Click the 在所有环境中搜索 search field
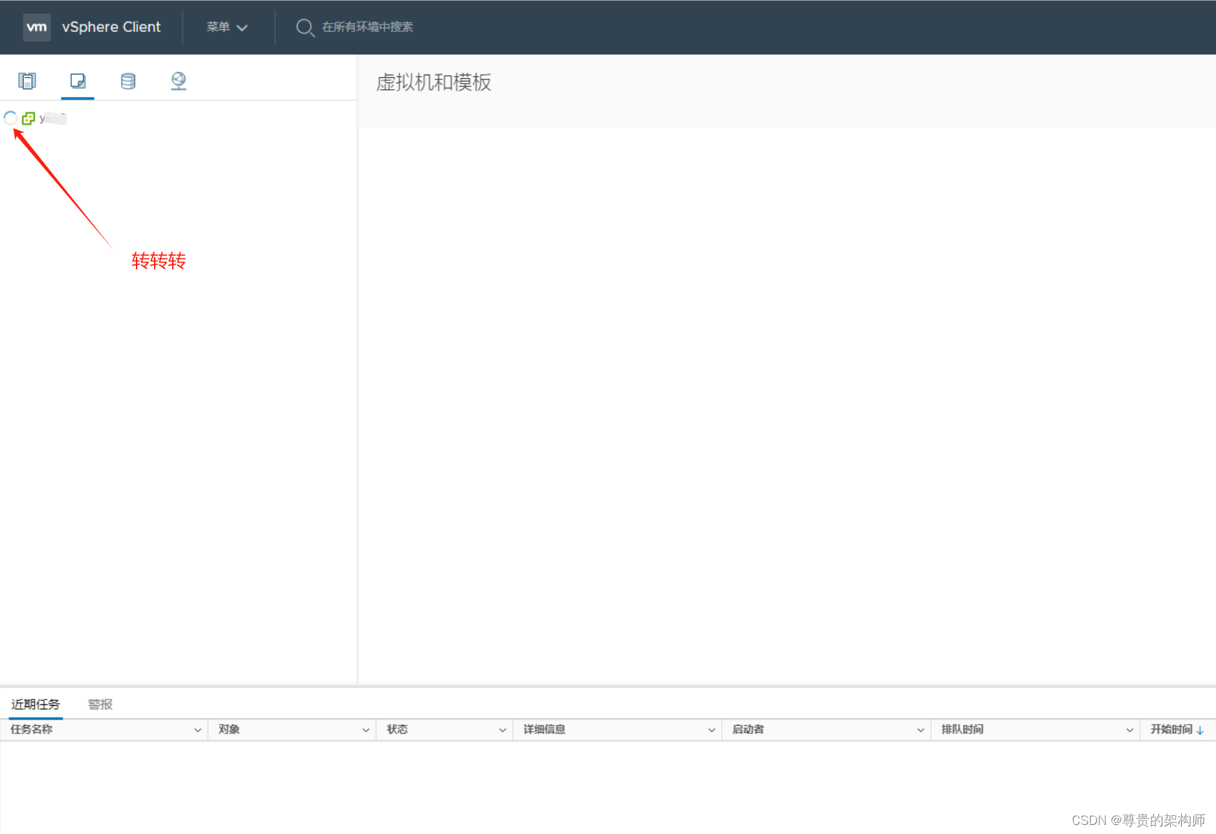 pos(367,27)
